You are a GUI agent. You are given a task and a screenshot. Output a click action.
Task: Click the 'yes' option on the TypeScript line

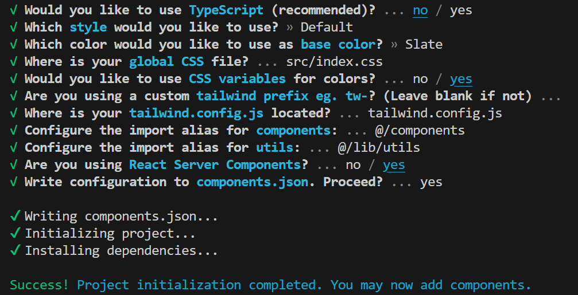[461, 10]
